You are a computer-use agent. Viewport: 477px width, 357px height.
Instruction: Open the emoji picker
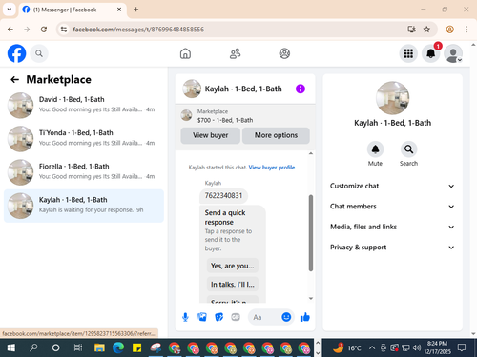click(x=286, y=317)
